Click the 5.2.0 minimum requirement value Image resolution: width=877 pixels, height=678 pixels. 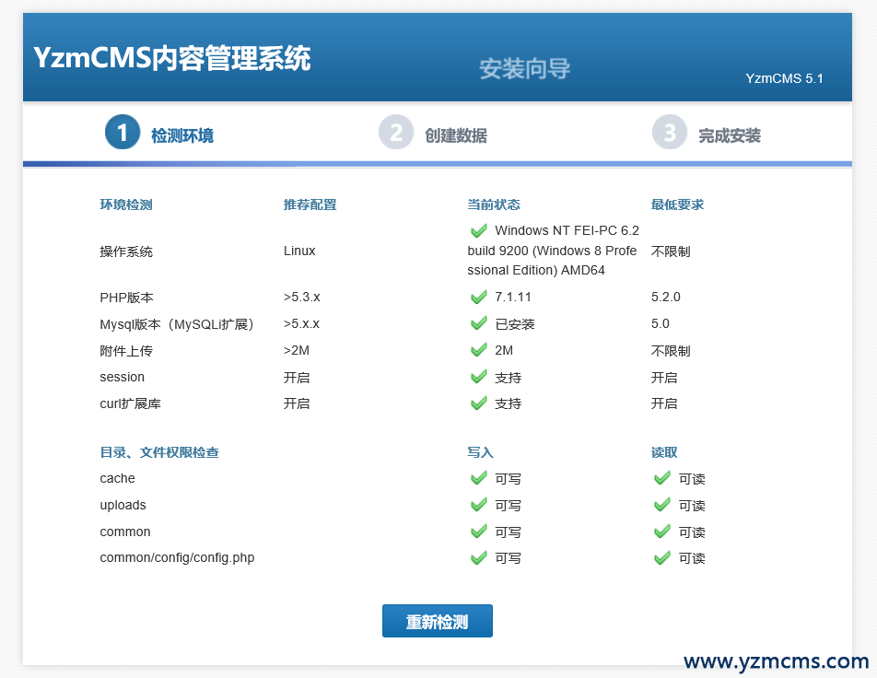[x=665, y=297]
